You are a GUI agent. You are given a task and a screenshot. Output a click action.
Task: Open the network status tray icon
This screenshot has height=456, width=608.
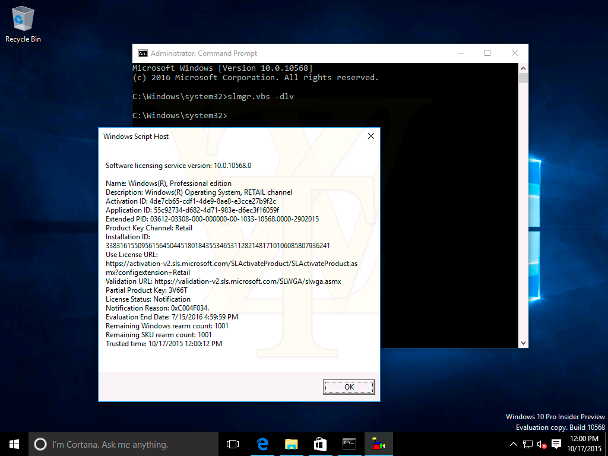coord(528,444)
